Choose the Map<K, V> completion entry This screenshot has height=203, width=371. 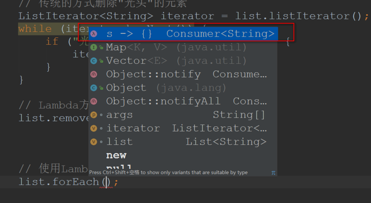176,47
